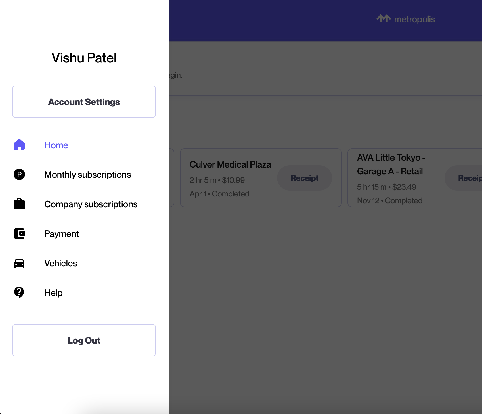Click the Monthly subscriptions parking icon
The height and width of the screenshot is (414, 482).
coord(19,174)
